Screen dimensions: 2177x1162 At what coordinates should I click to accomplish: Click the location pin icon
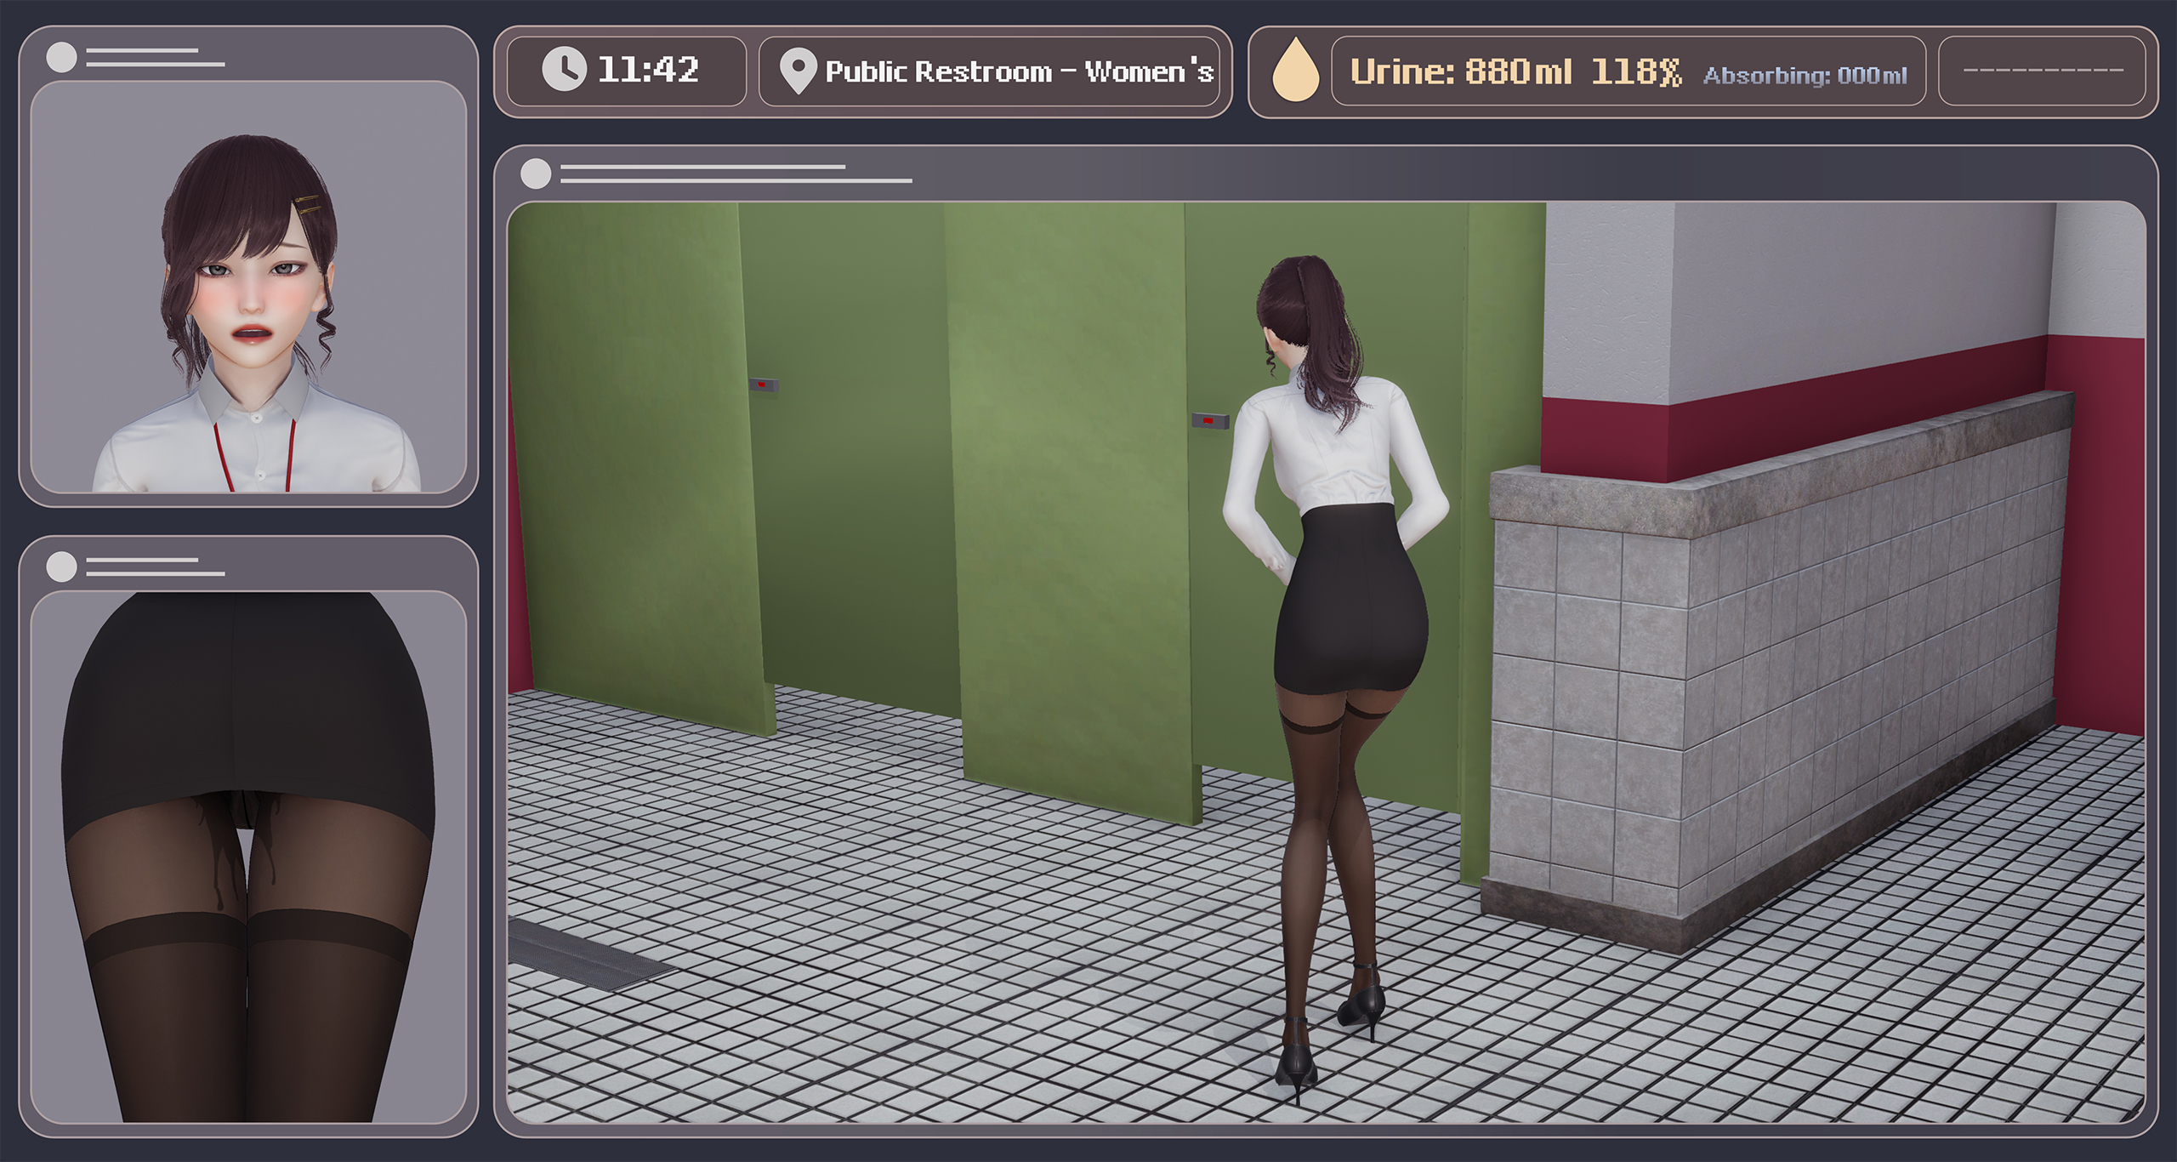798,71
